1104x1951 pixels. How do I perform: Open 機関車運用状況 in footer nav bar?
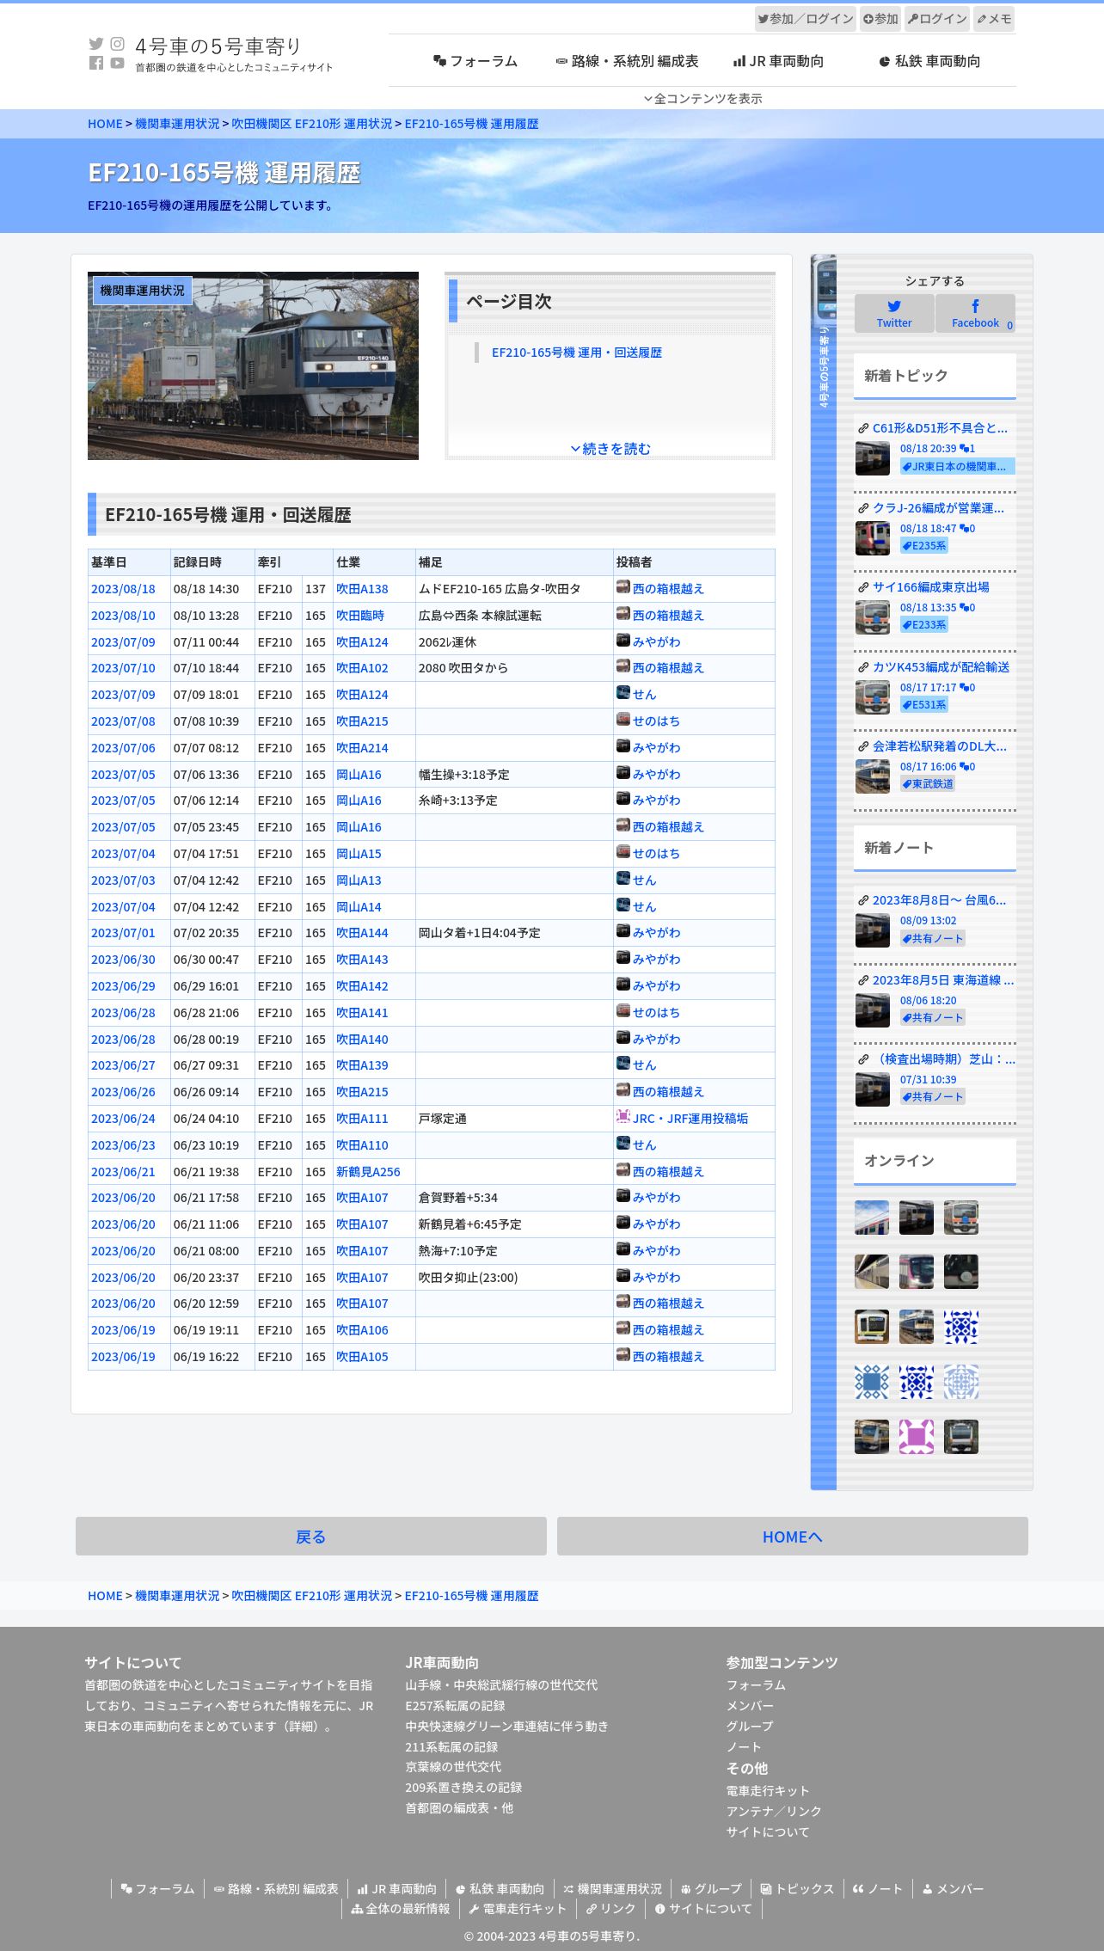point(612,1889)
